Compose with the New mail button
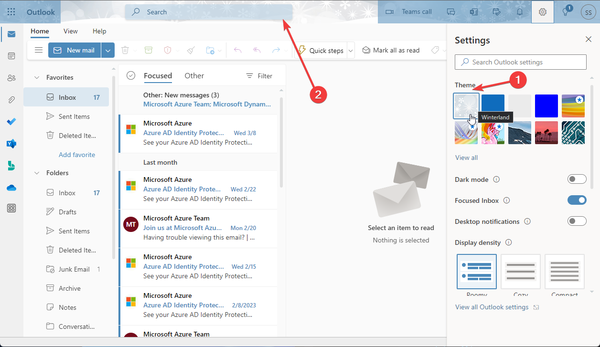Viewport: 600px width, 347px height. 75,50
